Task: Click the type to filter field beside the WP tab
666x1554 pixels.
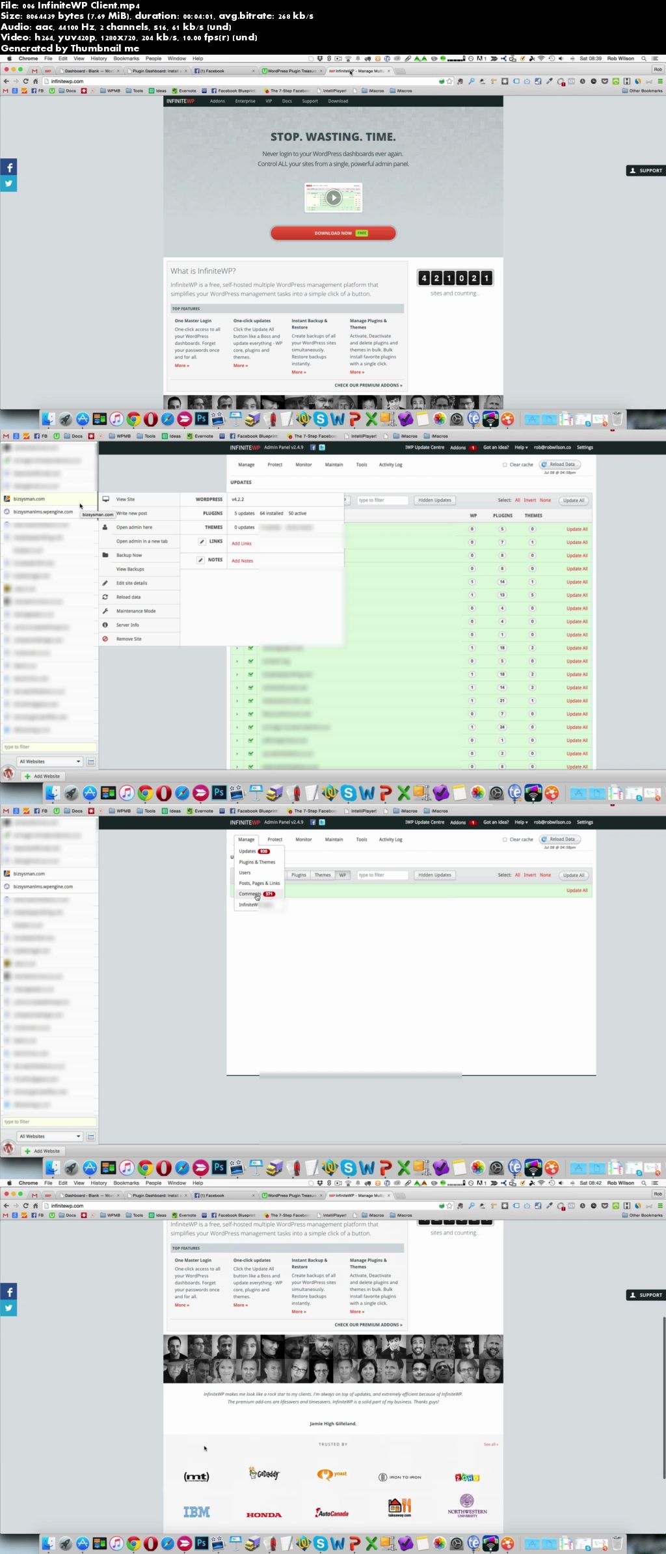Action: click(x=382, y=875)
